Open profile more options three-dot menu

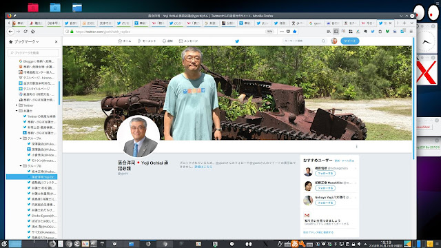356,147
